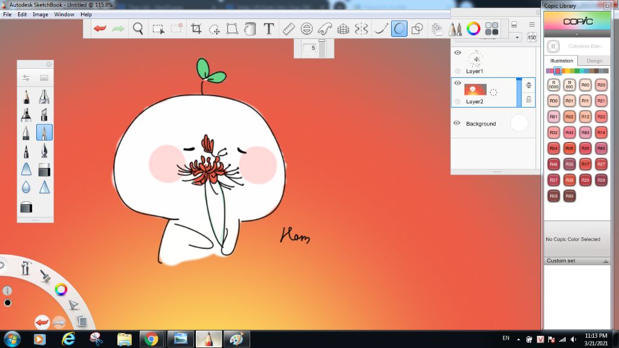Collapse the Copic Library header arrow
The height and width of the screenshot is (348, 619).
click(577, 34)
